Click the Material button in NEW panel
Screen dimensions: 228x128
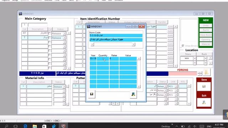206,44
